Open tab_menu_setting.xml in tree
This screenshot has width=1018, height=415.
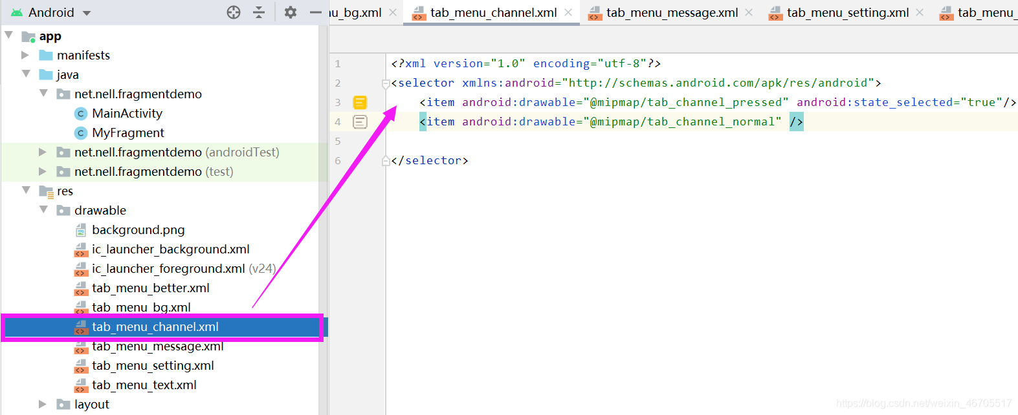click(153, 365)
